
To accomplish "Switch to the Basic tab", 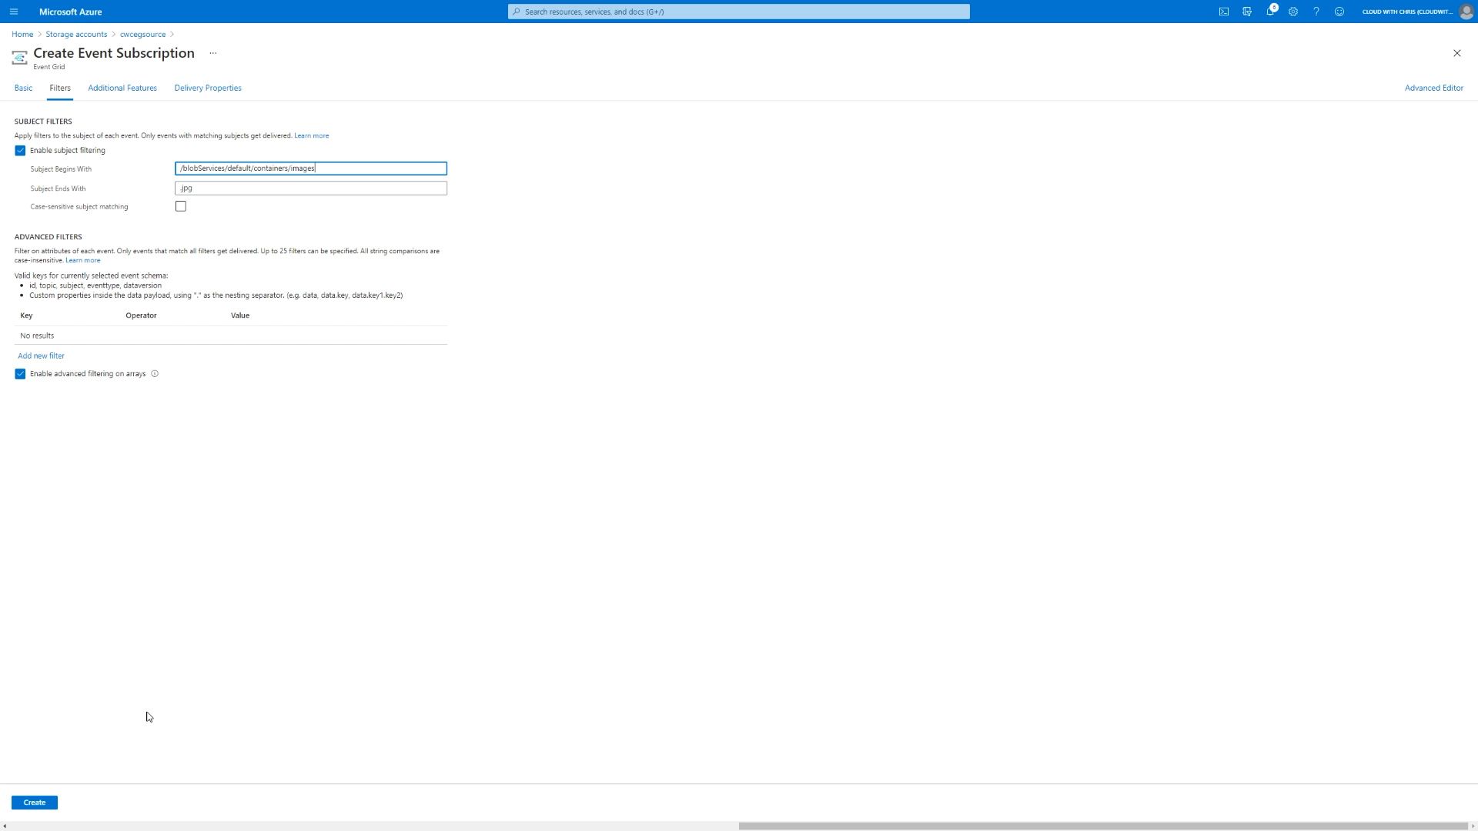I will tap(23, 88).
